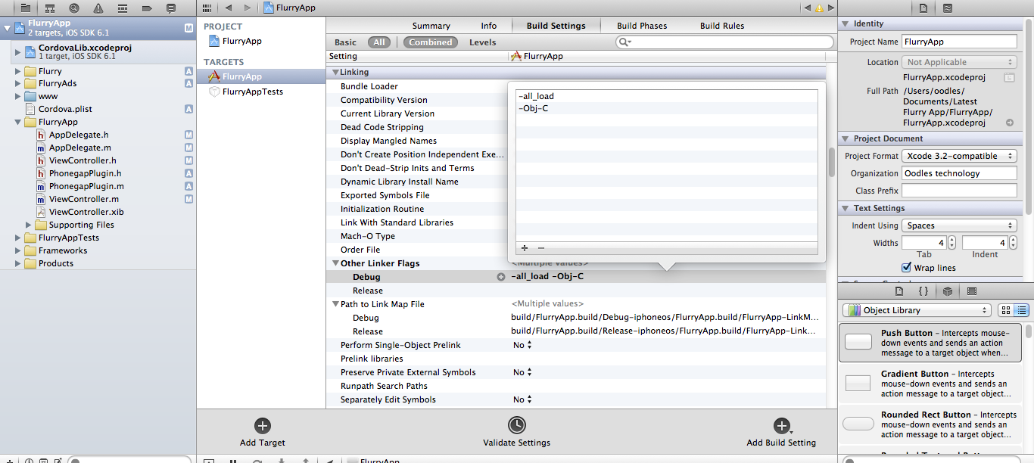
Task: Go forward in jump bar history
Action: [x=247, y=8]
